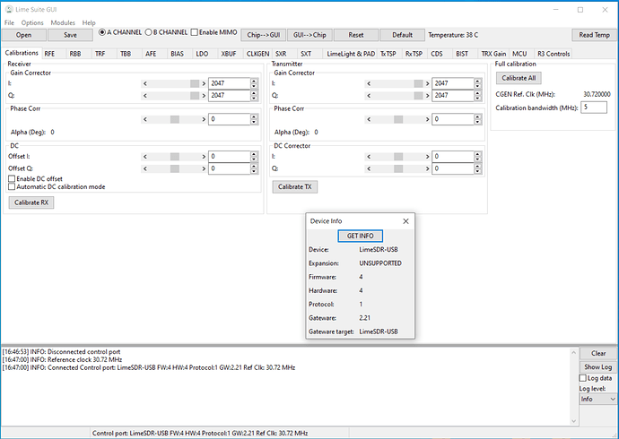
Task: Switch to the TxTSP tab
Action: (388, 54)
